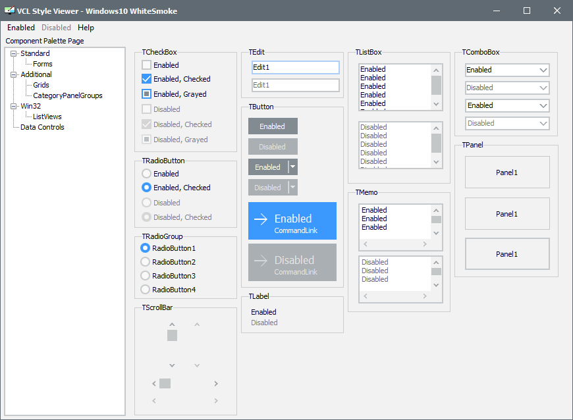Select Grids in the palette tree
This screenshot has height=420, width=573.
click(x=41, y=85)
